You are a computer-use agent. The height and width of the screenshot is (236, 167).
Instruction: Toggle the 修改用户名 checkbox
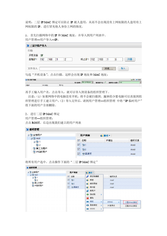pyautogui.click(x=105, y=82)
